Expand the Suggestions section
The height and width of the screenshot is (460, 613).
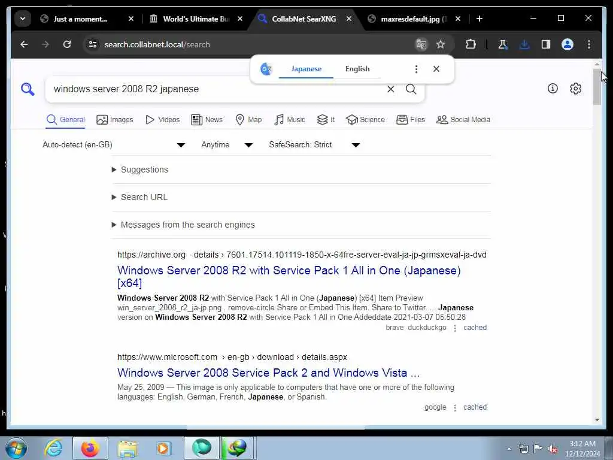[x=140, y=170]
